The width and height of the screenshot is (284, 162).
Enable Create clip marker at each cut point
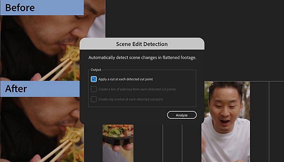coord(94,99)
